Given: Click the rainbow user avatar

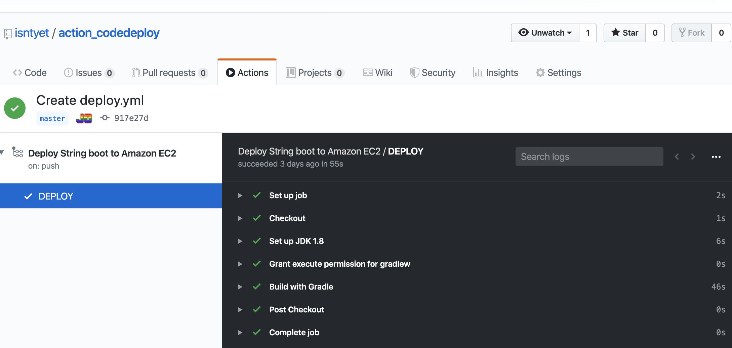Looking at the screenshot, I should [x=84, y=118].
